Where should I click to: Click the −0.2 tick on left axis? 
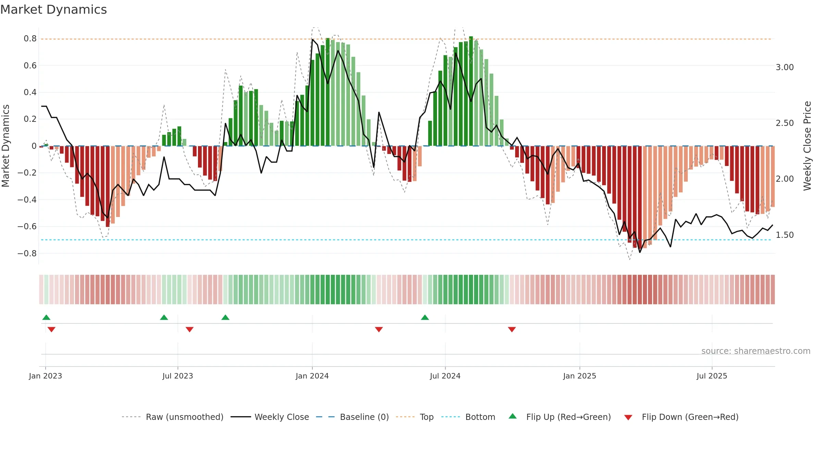tap(27, 172)
